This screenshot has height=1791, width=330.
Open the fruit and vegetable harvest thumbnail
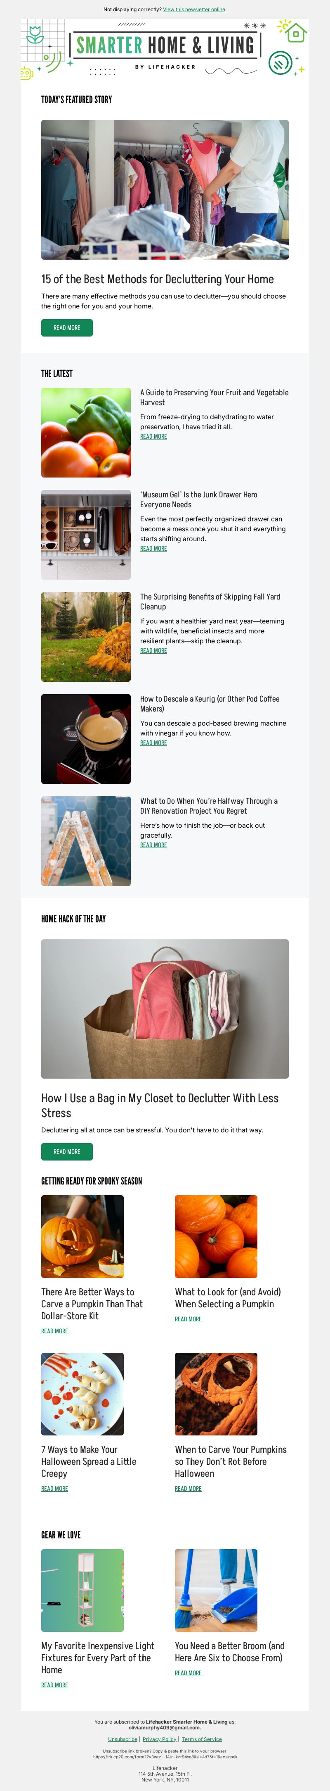tap(86, 432)
